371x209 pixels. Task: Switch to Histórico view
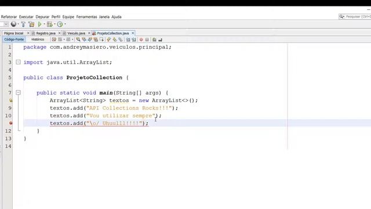[x=38, y=39]
